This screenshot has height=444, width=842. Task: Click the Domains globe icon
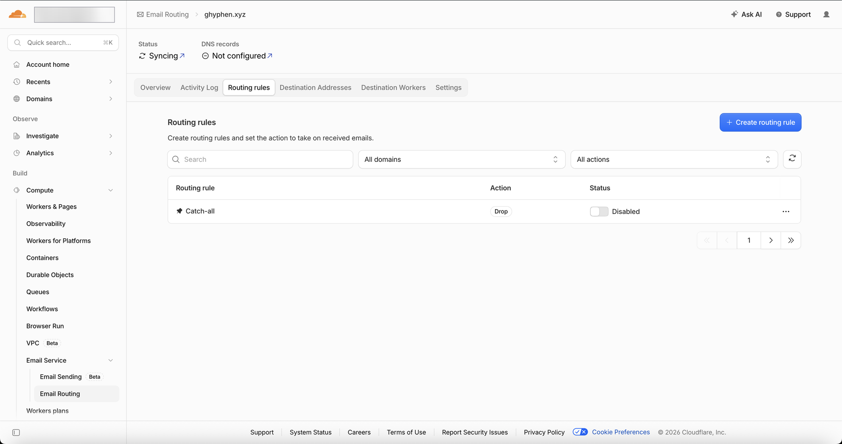coord(17,99)
